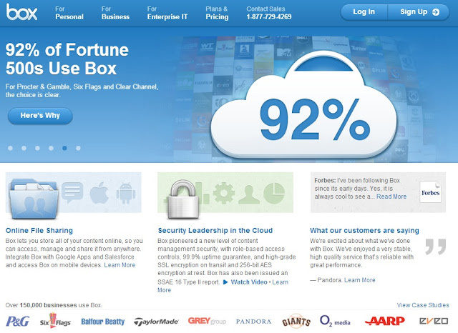Click the TaylorMade logo
This screenshot has width=458, height=333.
(156, 322)
